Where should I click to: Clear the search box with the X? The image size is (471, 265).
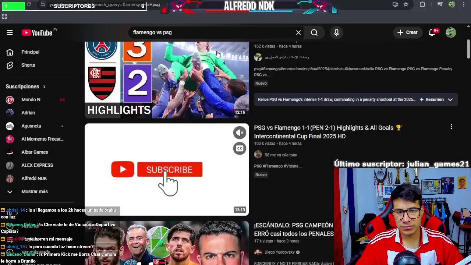298,33
